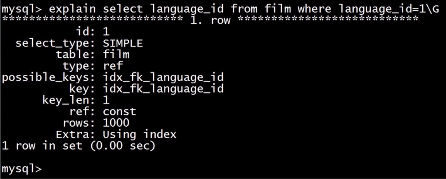The image size is (446, 179).
Task: Click the "(0.00 sec)" timing text
Action: pos(123,145)
